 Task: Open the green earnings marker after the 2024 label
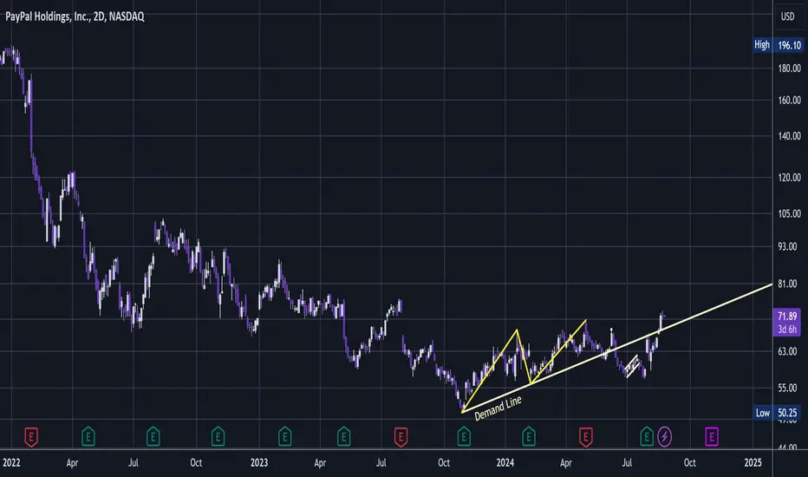tap(529, 437)
